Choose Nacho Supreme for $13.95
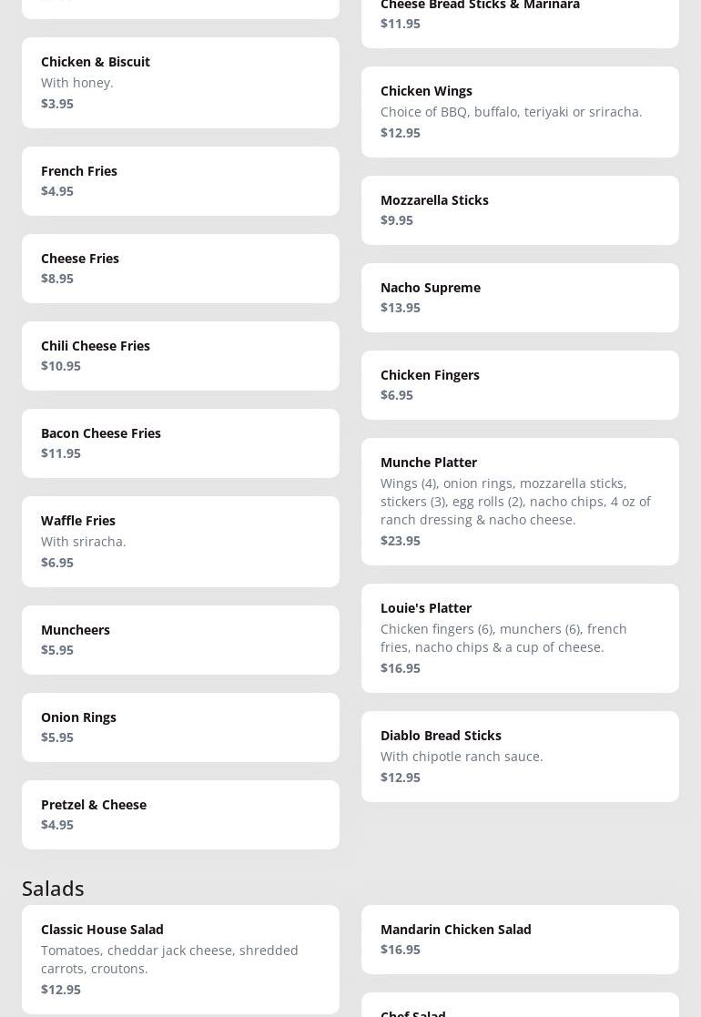This screenshot has width=701, height=1017. point(520,298)
